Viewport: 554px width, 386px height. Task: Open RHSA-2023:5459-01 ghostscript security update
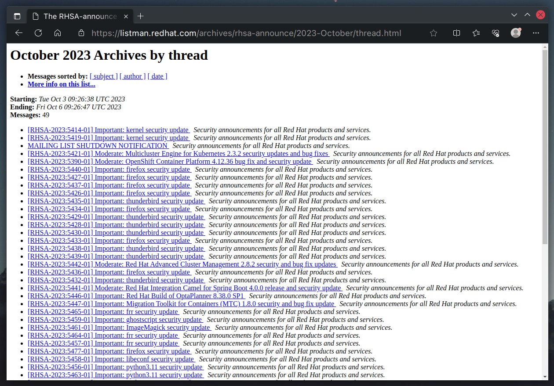(x=115, y=320)
